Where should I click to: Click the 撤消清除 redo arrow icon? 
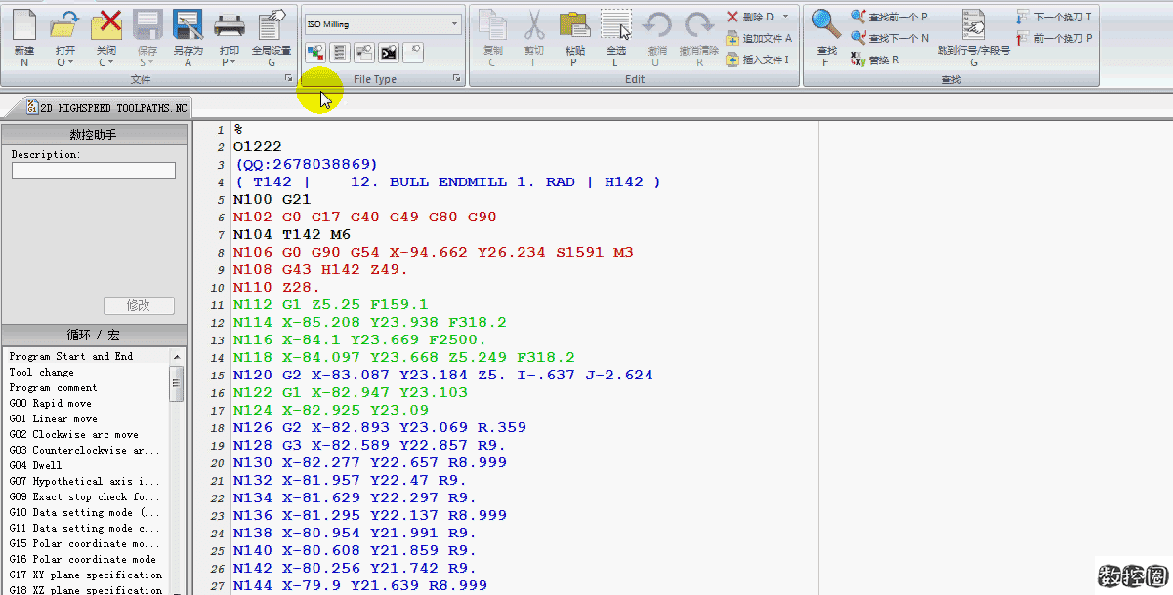pos(698,27)
